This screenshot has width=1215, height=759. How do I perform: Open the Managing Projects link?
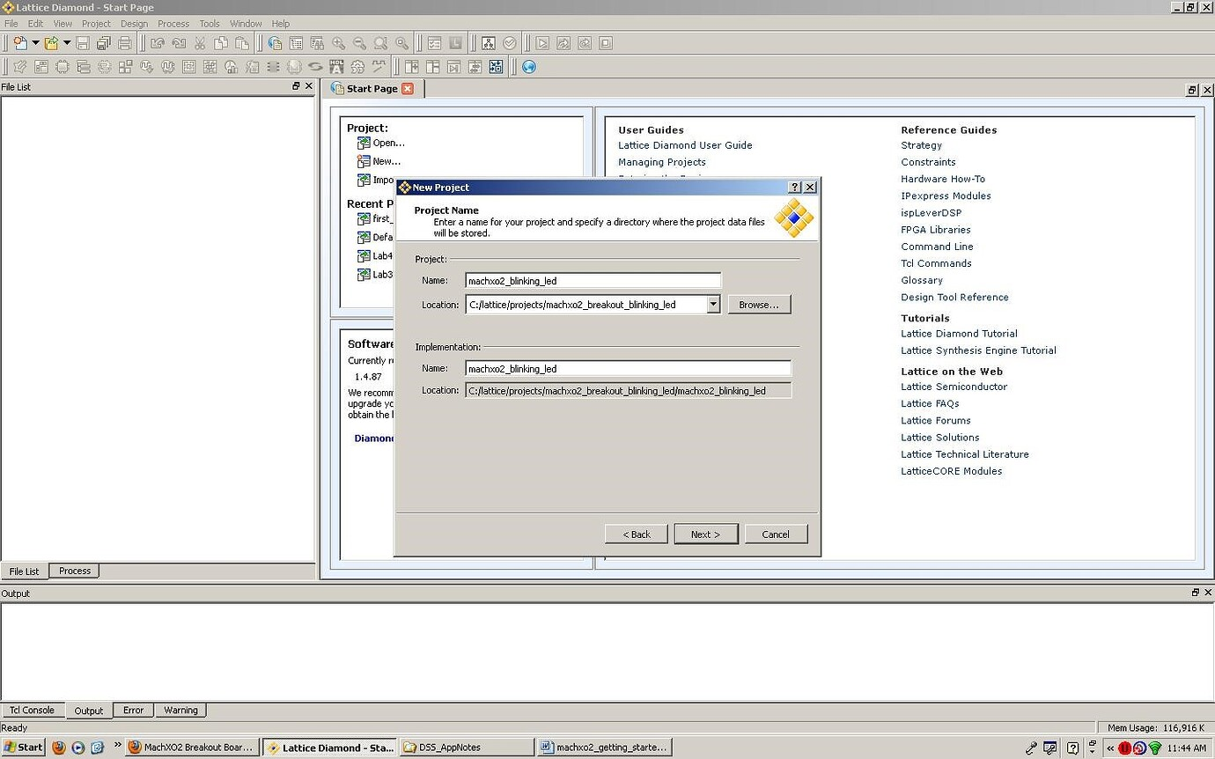(x=662, y=162)
